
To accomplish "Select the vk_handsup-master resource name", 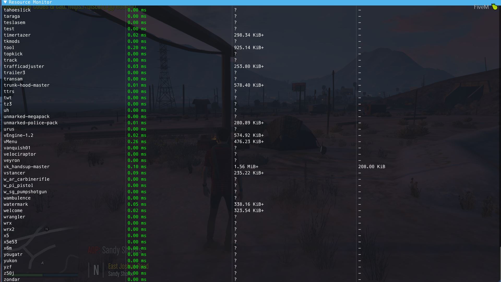I will (27, 167).
